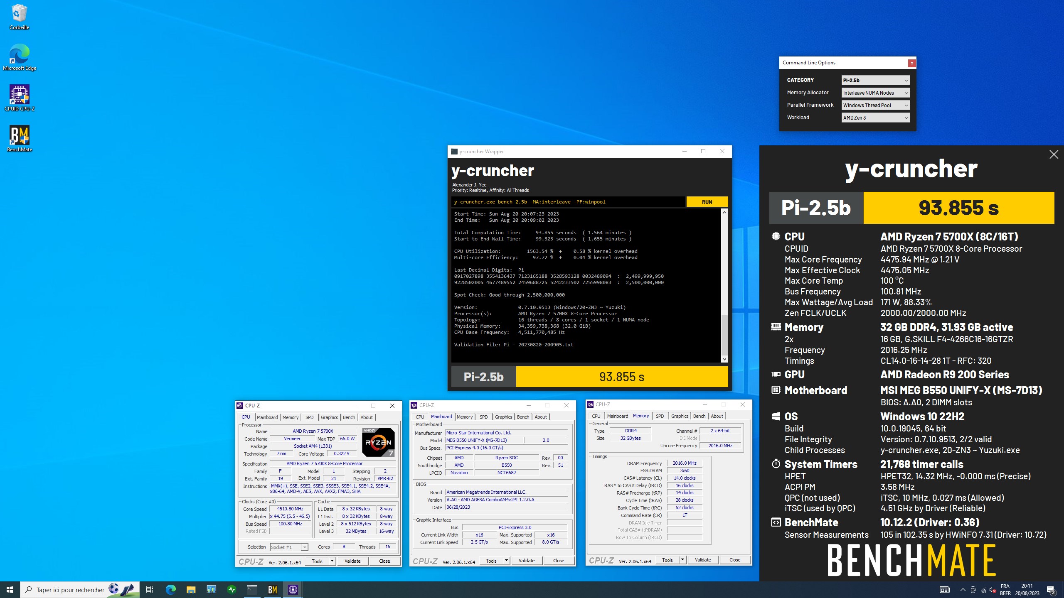Open the news and interests tray icon
The width and height of the screenshot is (1064, 598).
(944, 590)
